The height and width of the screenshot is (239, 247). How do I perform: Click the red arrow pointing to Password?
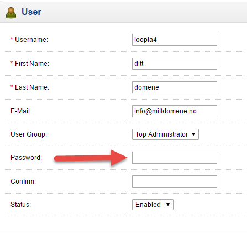[x=91, y=158]
